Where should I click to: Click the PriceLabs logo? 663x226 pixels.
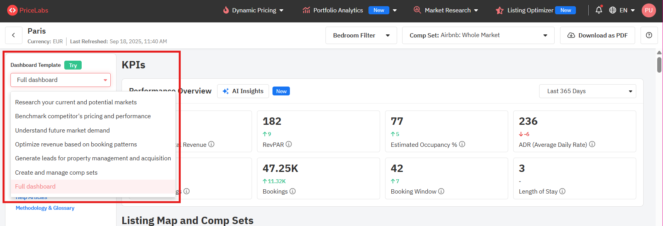(28, 10)
